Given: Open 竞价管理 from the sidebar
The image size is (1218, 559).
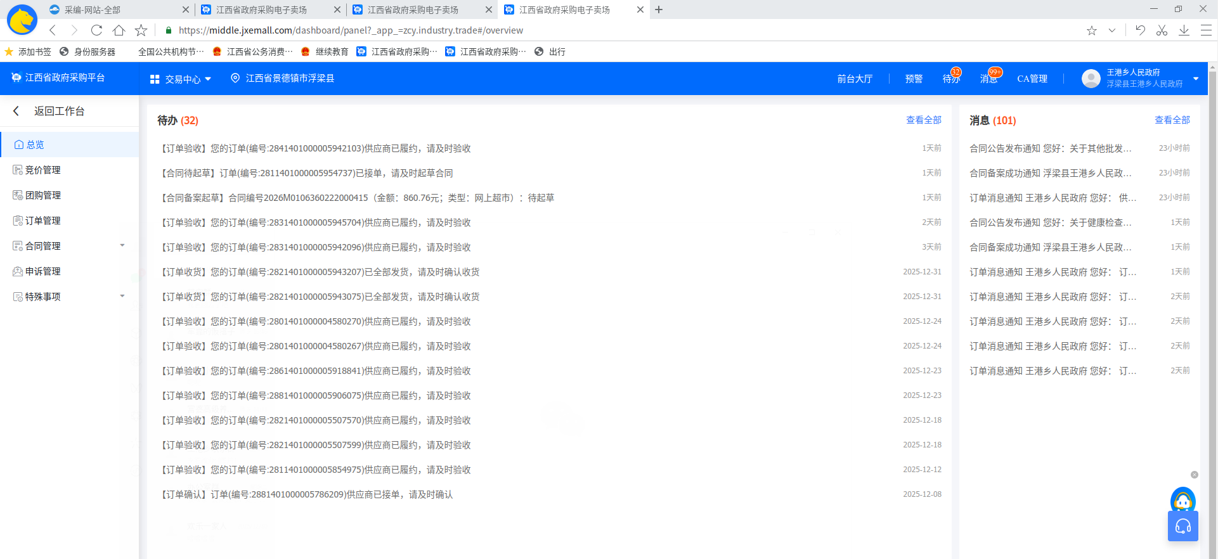Looking at the screenshot, I should pyautogui.click(x=43, y=170).
